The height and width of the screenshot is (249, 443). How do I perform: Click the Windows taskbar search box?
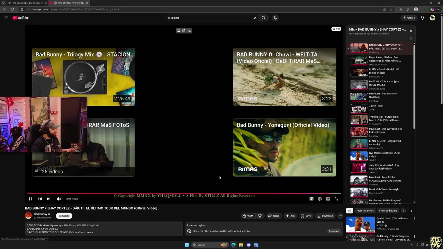(210, 245)
